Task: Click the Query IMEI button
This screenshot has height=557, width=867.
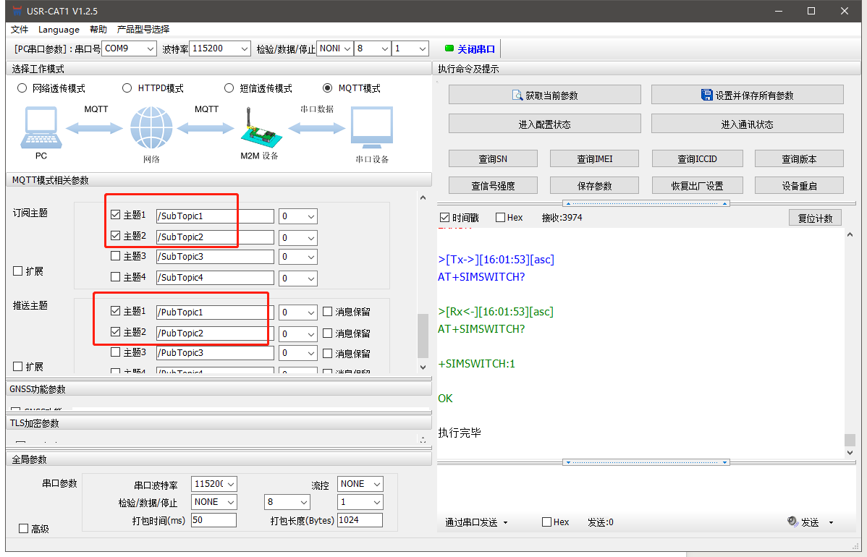Action: [595, 159]
